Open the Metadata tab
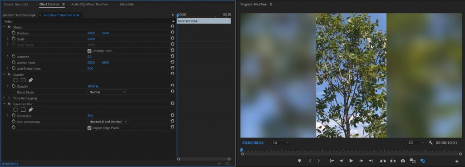Viewport: 465px width, 167px height. click(127, 5)
